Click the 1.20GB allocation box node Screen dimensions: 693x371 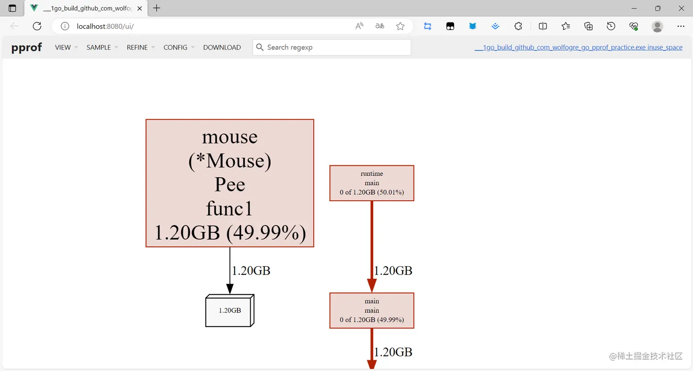click(x=230, y=310)
